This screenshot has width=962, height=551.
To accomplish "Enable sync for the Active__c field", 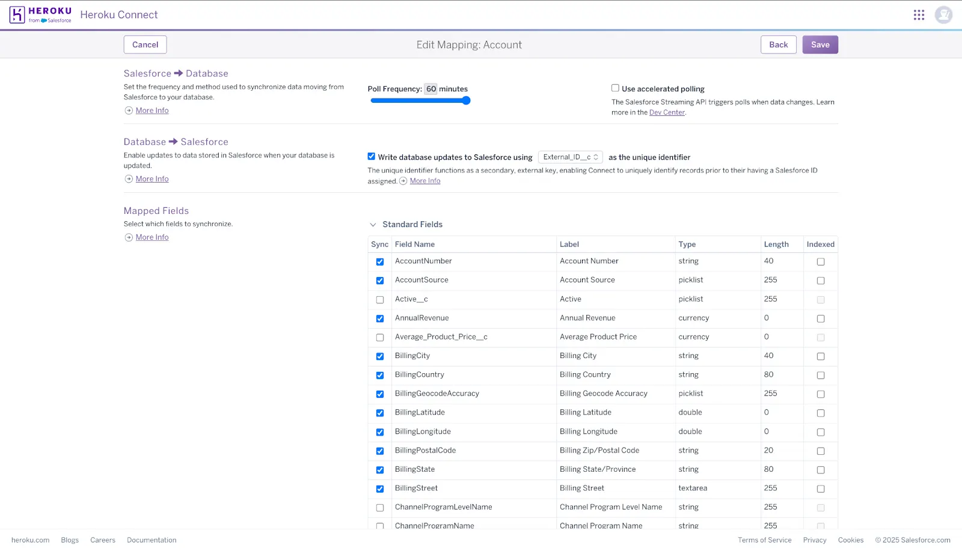I will coord(380,300).
